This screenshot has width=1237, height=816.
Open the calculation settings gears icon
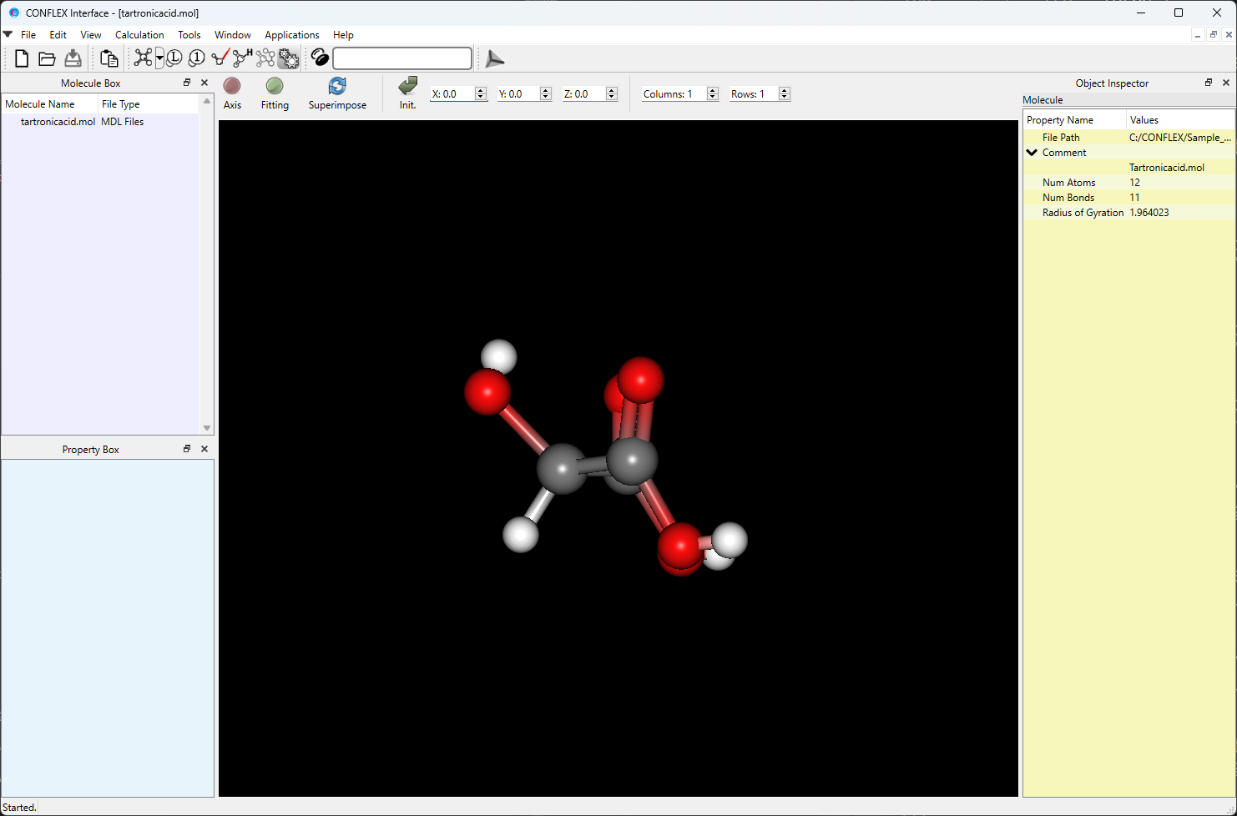tap(288, 58)
